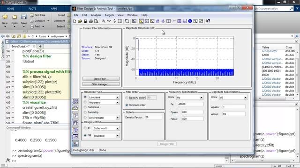The height and width of the screenshot is (168, 300).
Task: Click the New filter session icon
Action: 75,21
